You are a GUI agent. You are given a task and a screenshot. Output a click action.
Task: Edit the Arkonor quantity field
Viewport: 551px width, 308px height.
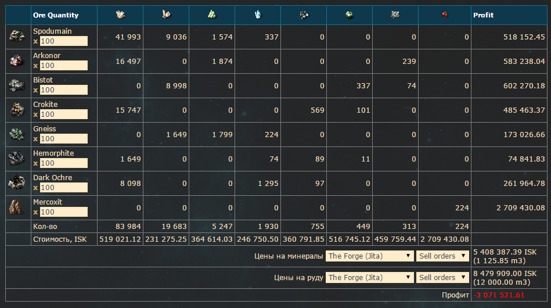coord(64,66)
